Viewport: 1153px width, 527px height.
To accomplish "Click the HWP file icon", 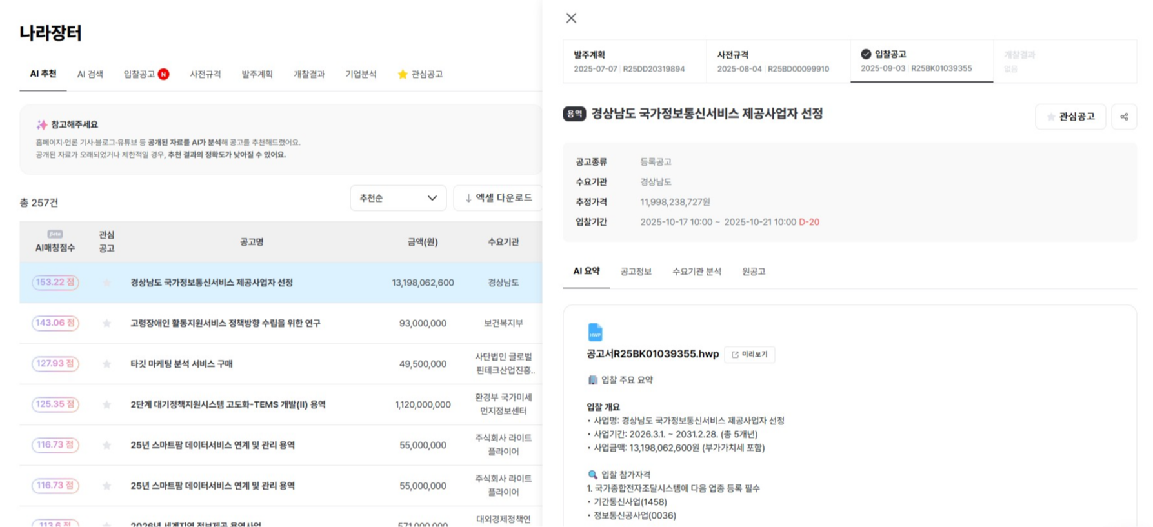I will pyautogui.click(x=595, y=332).
